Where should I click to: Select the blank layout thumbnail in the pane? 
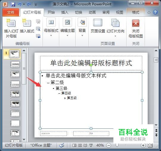(15, 123)
